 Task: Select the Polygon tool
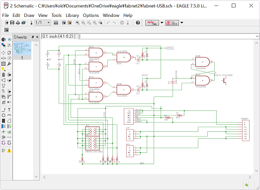tap(9, 121)
